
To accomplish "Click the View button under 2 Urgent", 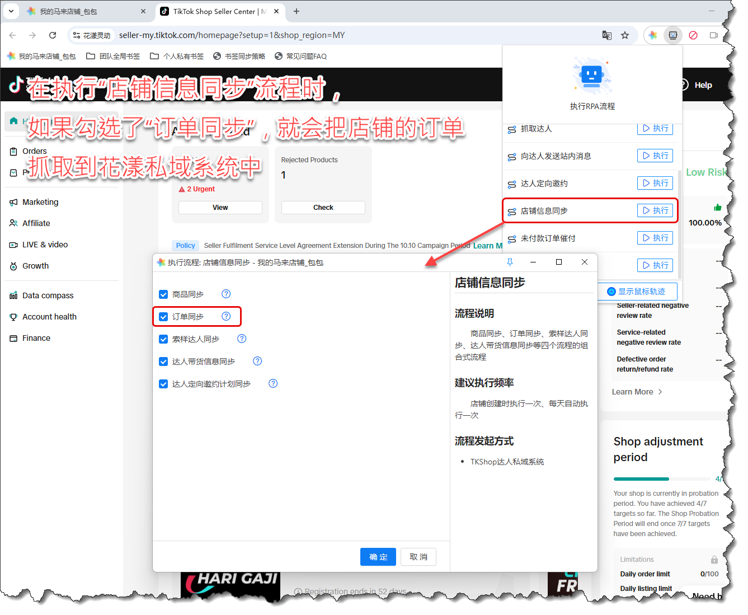I will coord(220,208).
